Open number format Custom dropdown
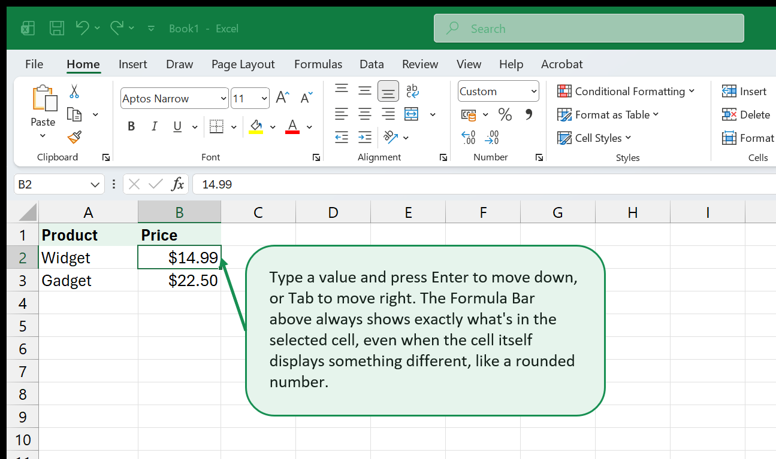This screenshot has width=776, height=459. coord(534,92)
